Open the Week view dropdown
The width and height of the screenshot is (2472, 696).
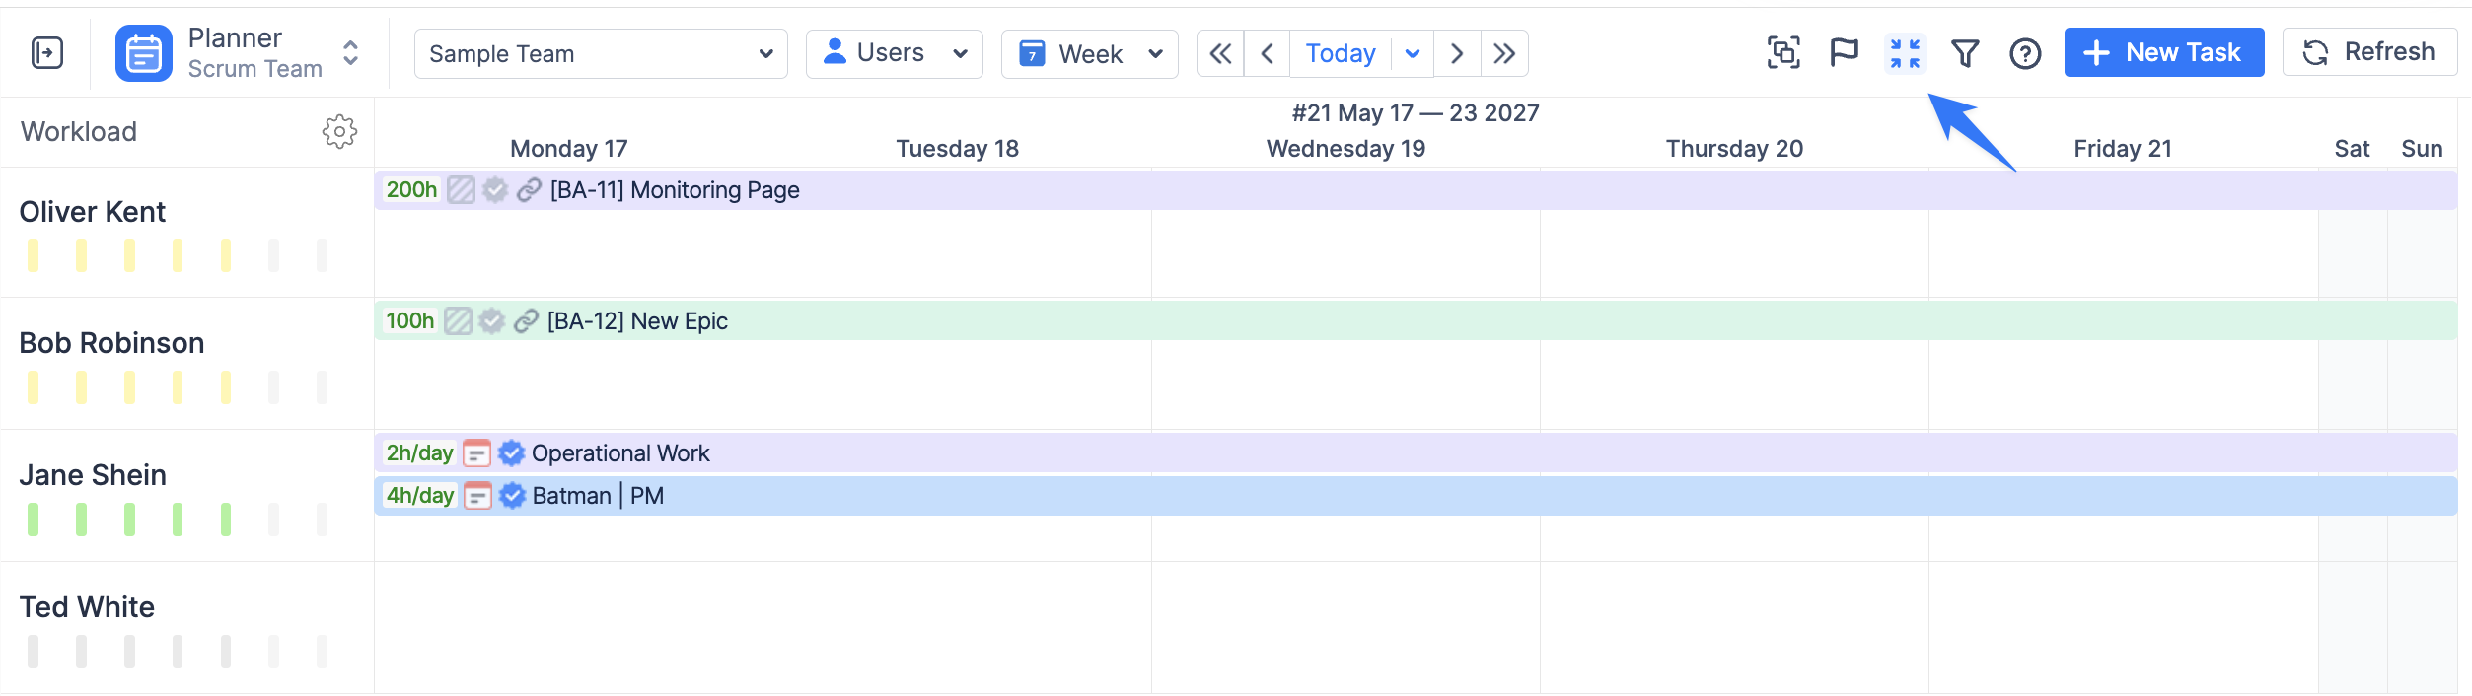coord(1089,53)
